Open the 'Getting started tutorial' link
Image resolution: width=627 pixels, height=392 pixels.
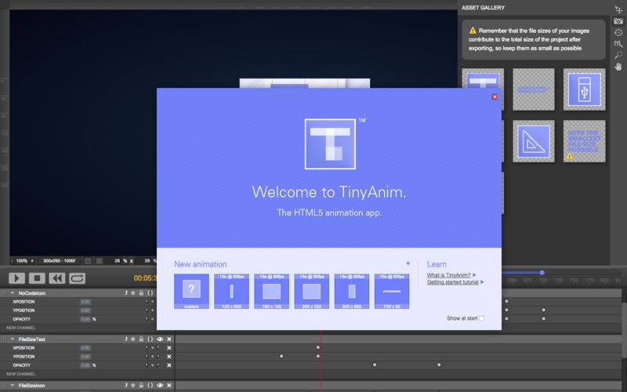453,282
